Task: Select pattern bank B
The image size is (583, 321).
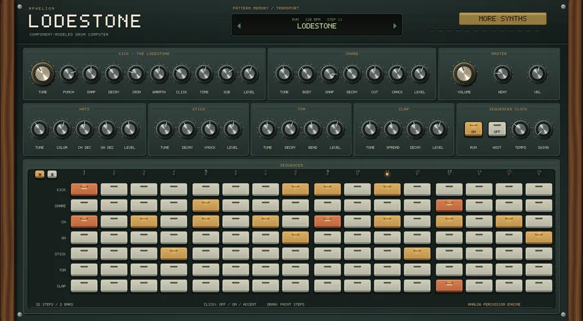Action: 52,174
